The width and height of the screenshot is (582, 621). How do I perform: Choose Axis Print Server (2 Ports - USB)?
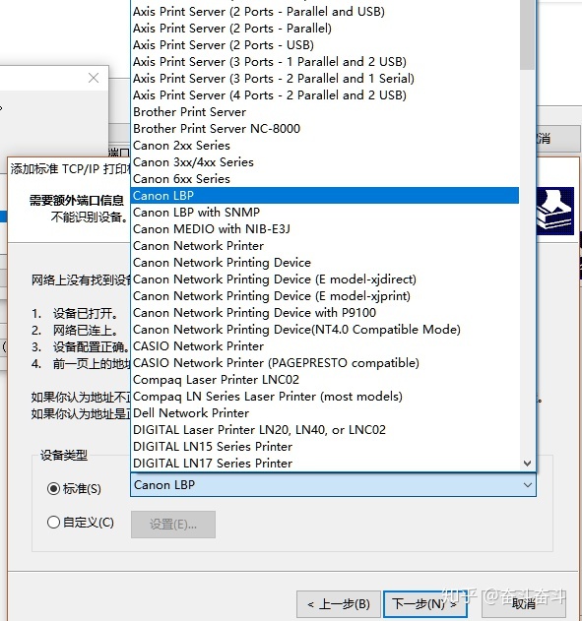coord(325,44)
